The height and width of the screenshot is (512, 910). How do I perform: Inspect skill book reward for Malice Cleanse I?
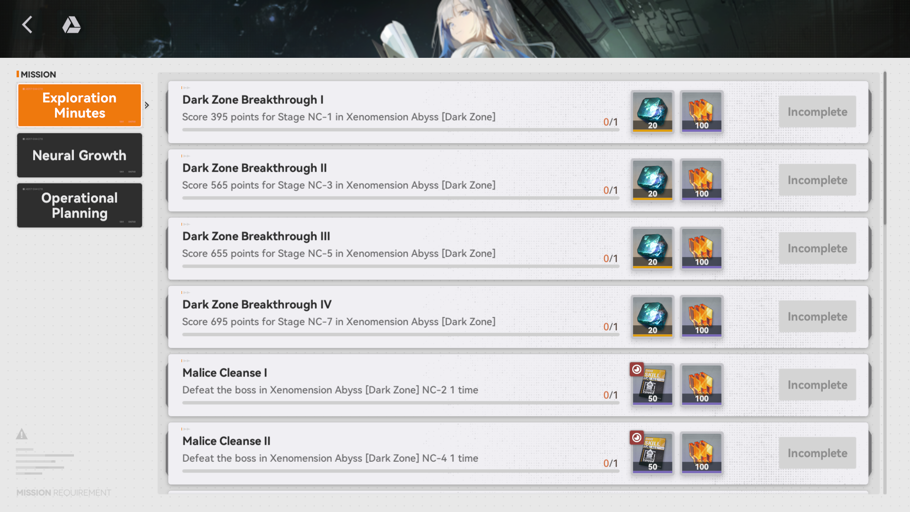[653, 384]
